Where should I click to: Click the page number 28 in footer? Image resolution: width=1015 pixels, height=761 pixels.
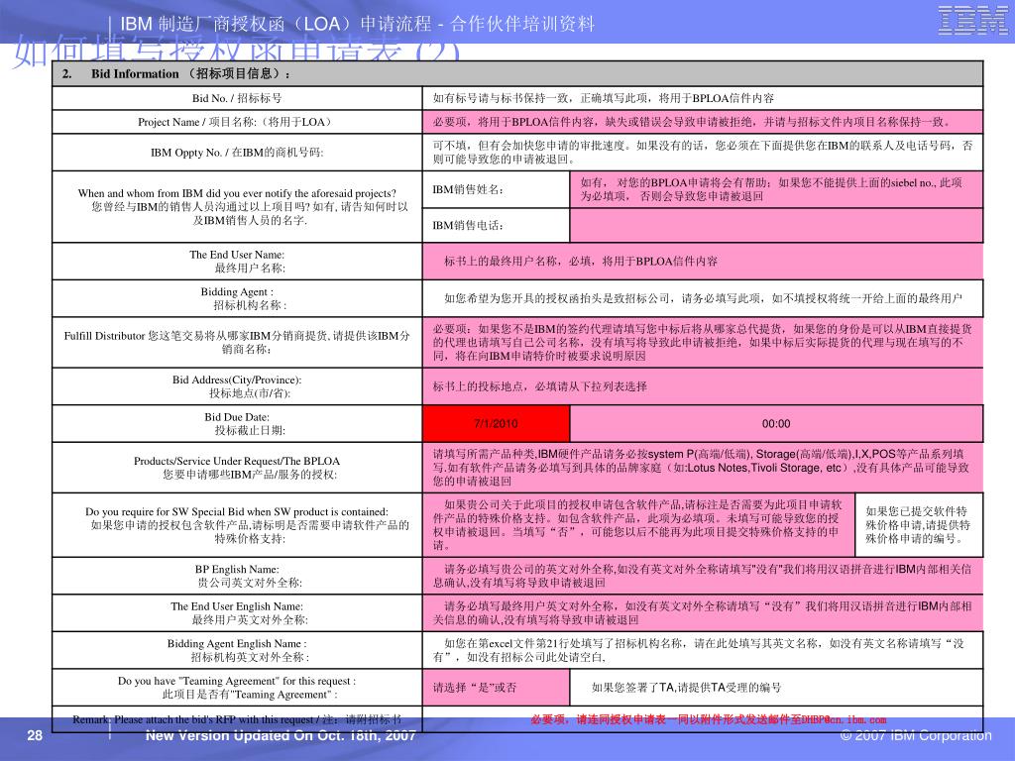pos(35,735)
